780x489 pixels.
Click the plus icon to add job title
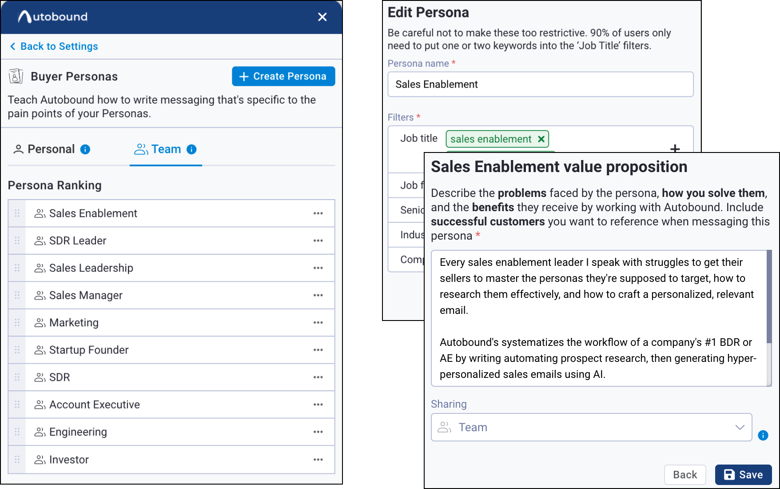tap(675, 148)
